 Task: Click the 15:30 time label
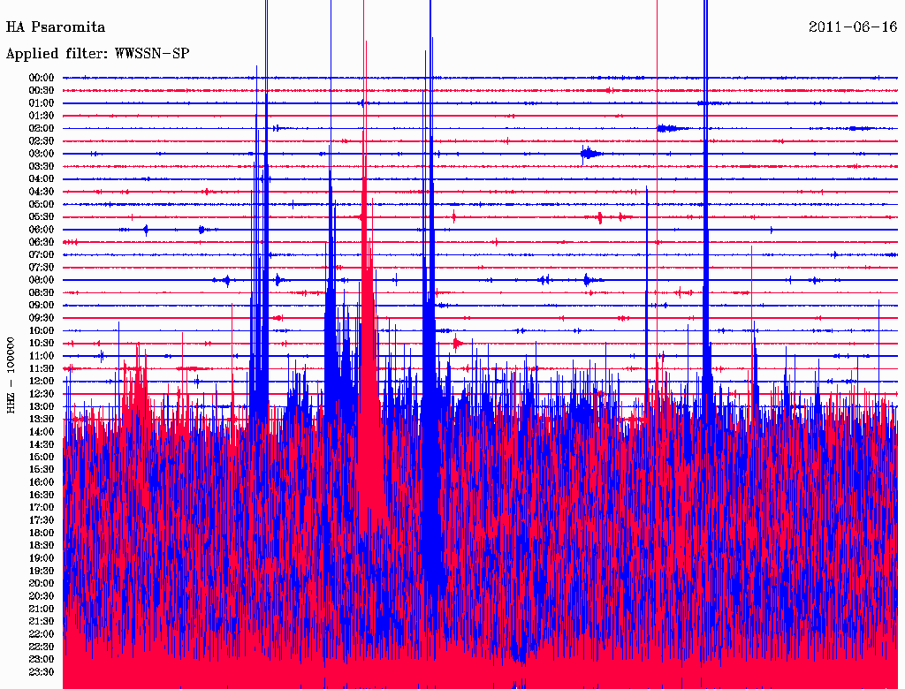pyautogui.click(x=42, y=470)
